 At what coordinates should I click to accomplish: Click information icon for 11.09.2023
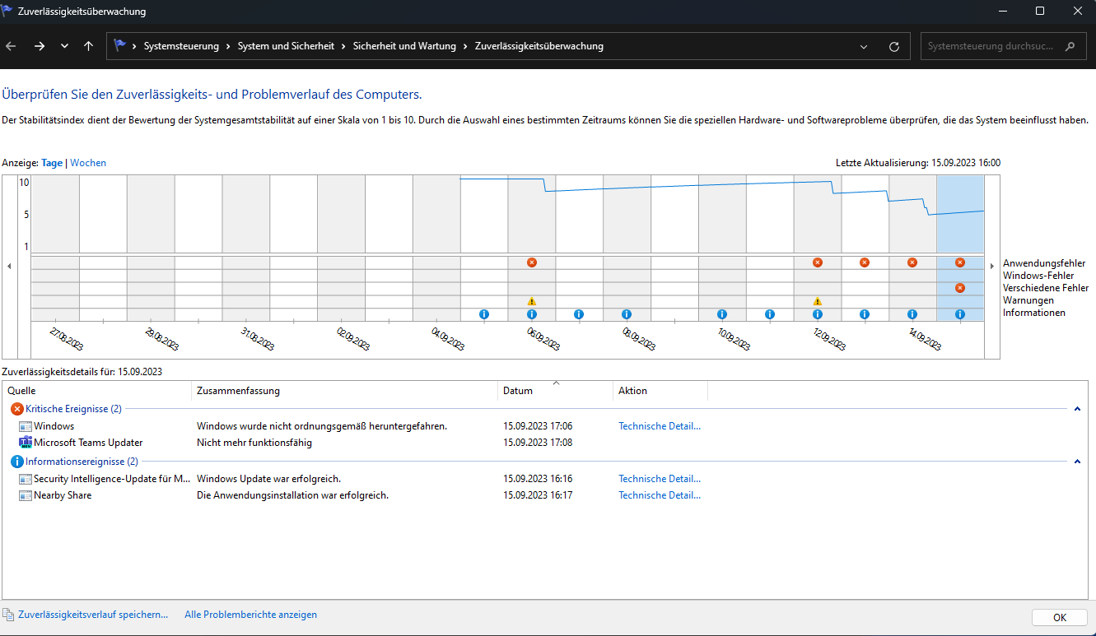click(770, 314)
